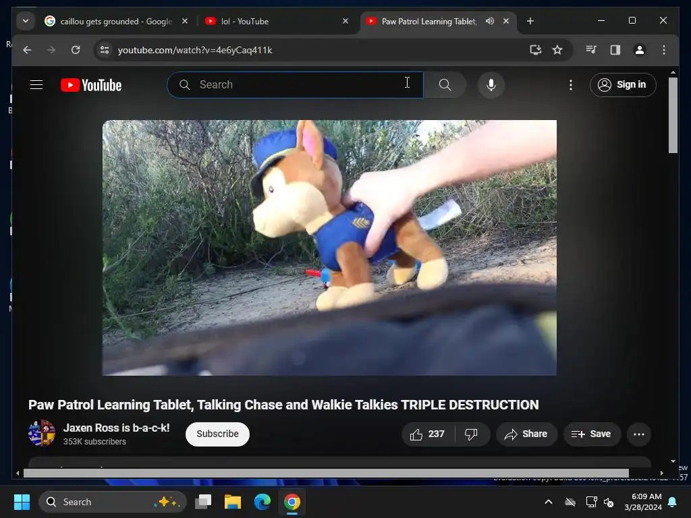Save the video to a playlist
691x518 pixels.
coord(592,434)
